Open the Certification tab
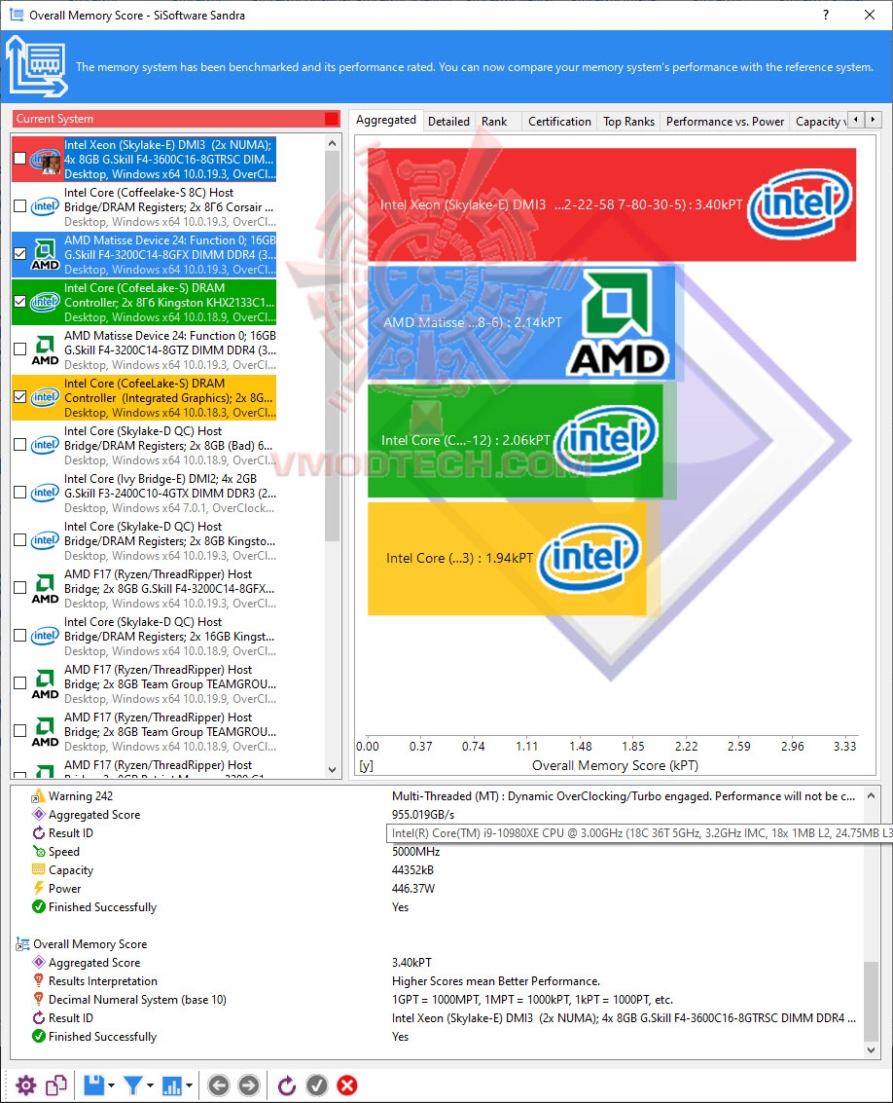The image size is (893, 1103). 559,121
